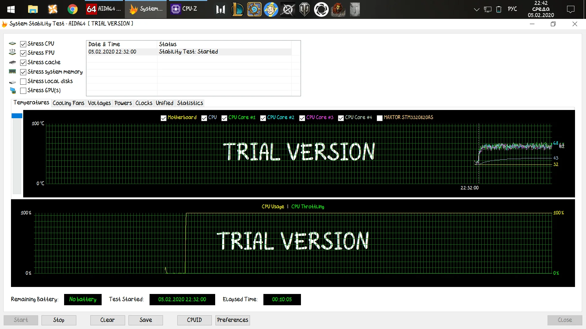Viewport: 586px width, 329px height.
Task: Enable MAXTOR STM3320820AS temperature checkbox
Action: [x=380, y=118]
